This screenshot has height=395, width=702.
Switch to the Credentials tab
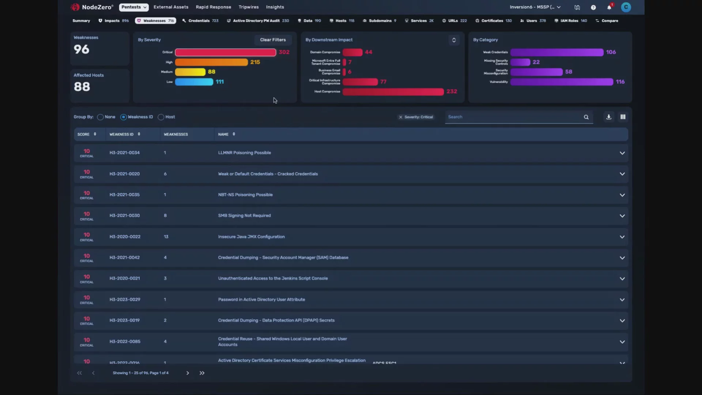200,21
